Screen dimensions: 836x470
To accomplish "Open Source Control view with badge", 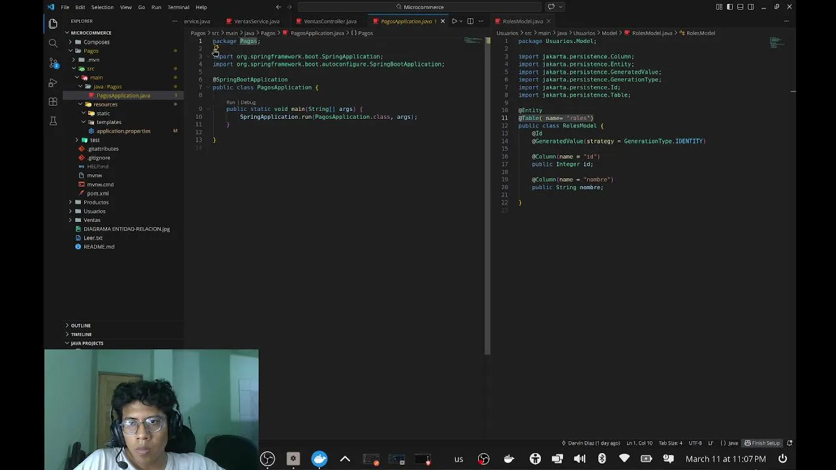I will 54,63.
